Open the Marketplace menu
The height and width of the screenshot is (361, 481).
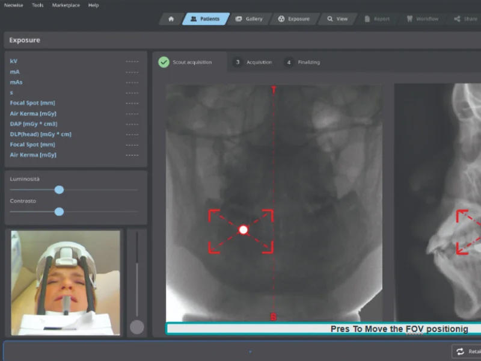(x=66, y=5)
